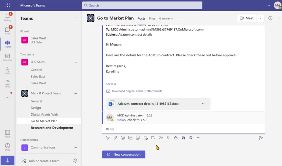
Task: Show more apps via sidebar ellipsis
Action: click(7, 97)
